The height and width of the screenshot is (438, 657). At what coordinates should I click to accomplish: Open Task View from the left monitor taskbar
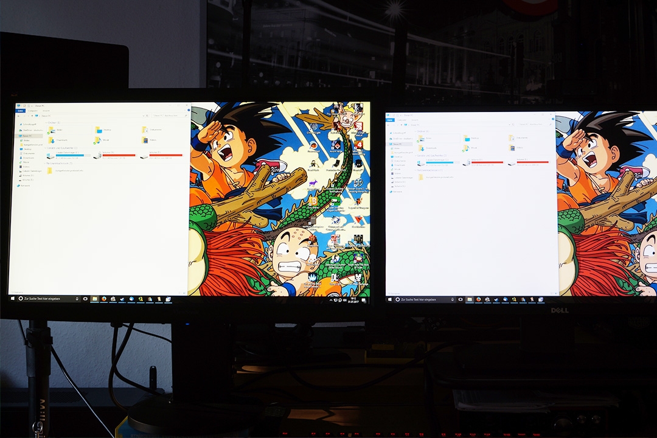coord(85,299)
